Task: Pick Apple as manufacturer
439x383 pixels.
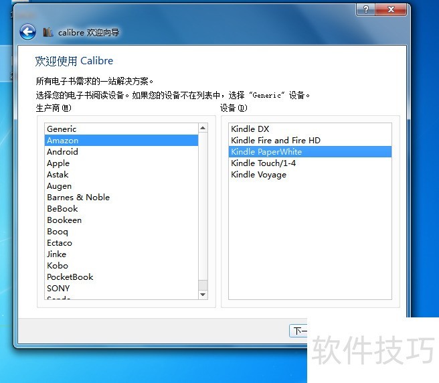Action: (x=121, y=163)
